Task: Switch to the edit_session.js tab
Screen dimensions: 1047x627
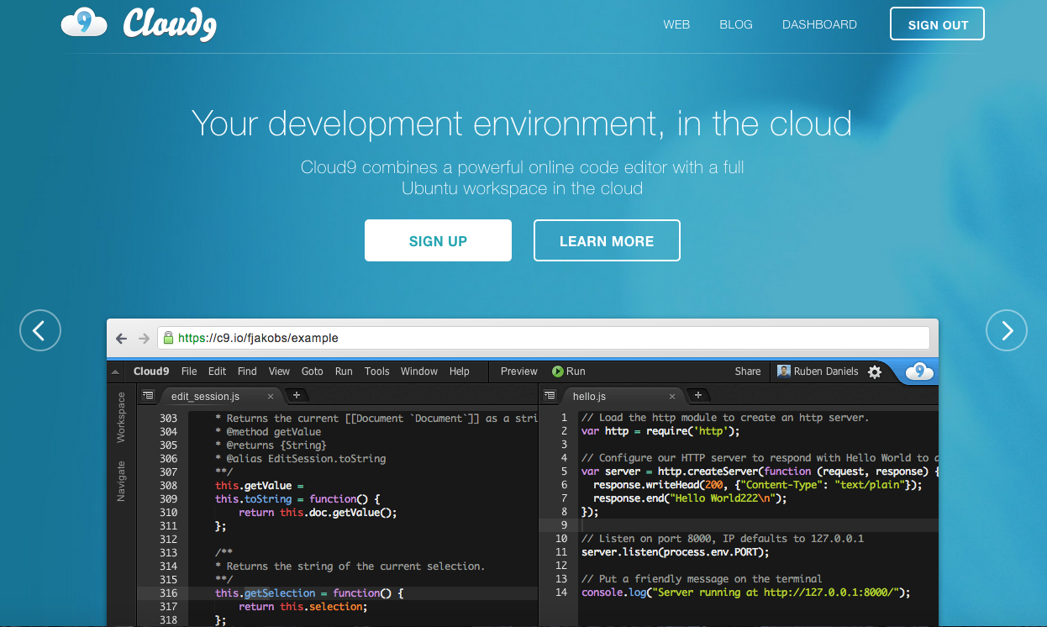Action: pyautogui.click(x=220, y=396)
